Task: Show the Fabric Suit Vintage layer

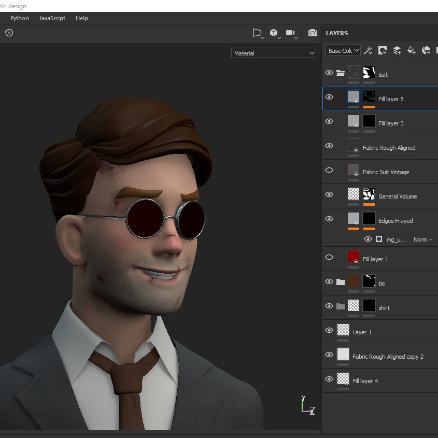Action: (x=329, y=170)
